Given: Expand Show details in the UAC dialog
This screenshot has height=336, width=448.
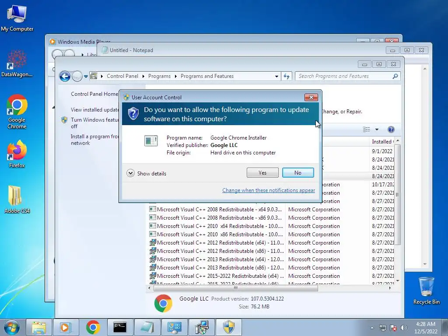Looking at the screenshot, I should [x=146, y=173].
